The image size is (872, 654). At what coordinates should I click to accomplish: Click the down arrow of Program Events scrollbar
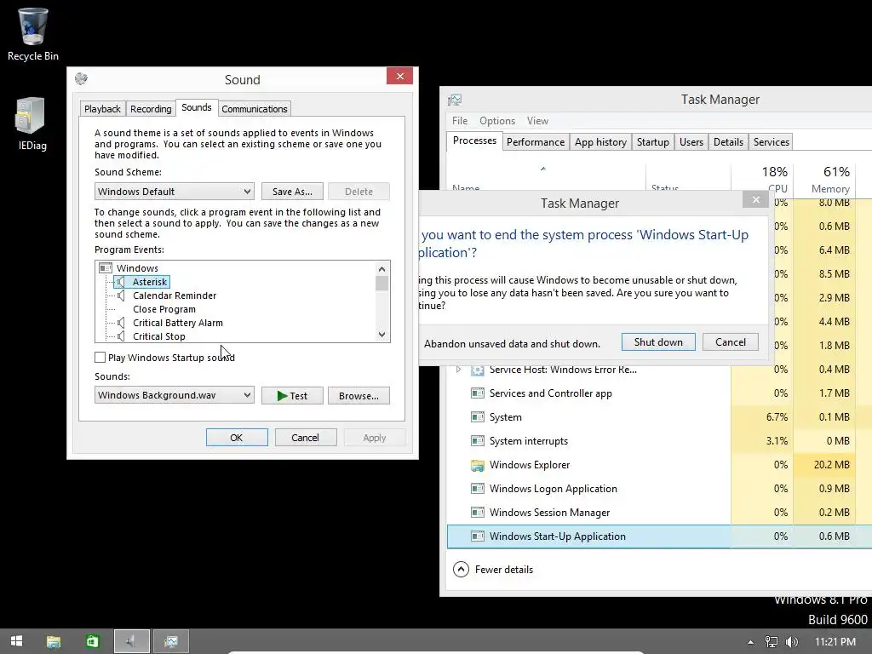(381, 335)
